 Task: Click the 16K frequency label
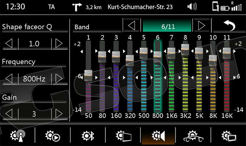click(x=227, y=116)
